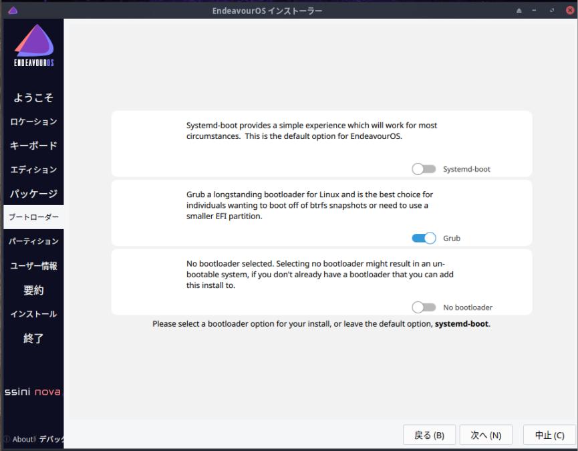Click the bold systemd-boot word in footer
Image resolution: width=578 pixels, height=451 pixels.
point(462,324)
